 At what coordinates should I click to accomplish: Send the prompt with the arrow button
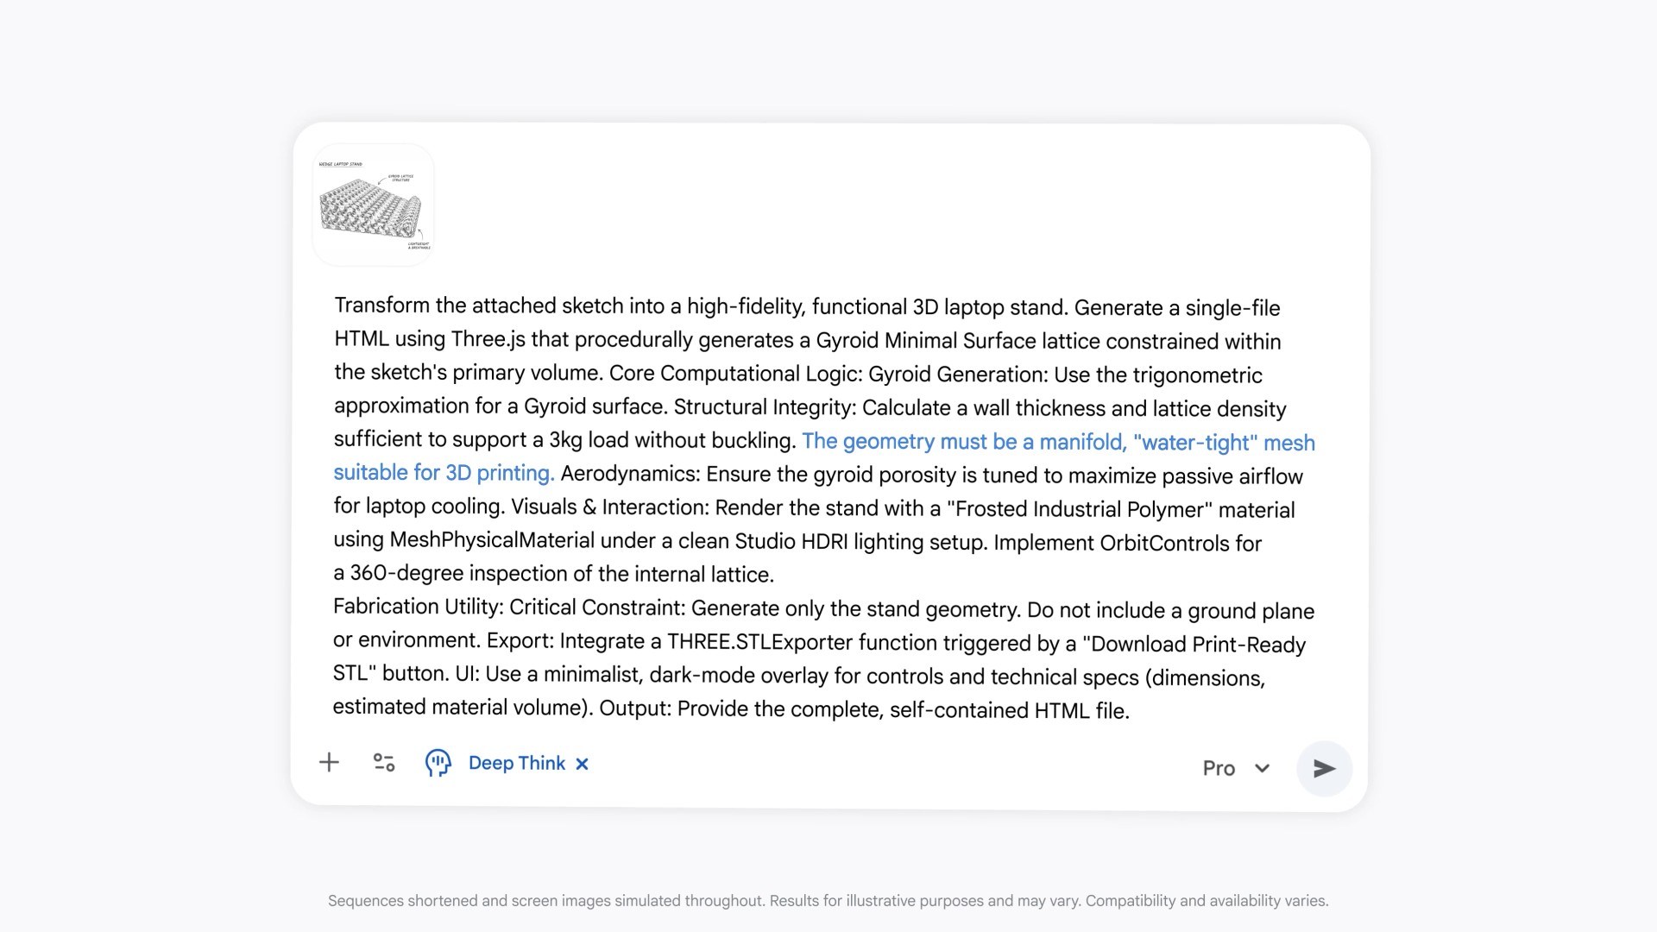coord(1324,768)
